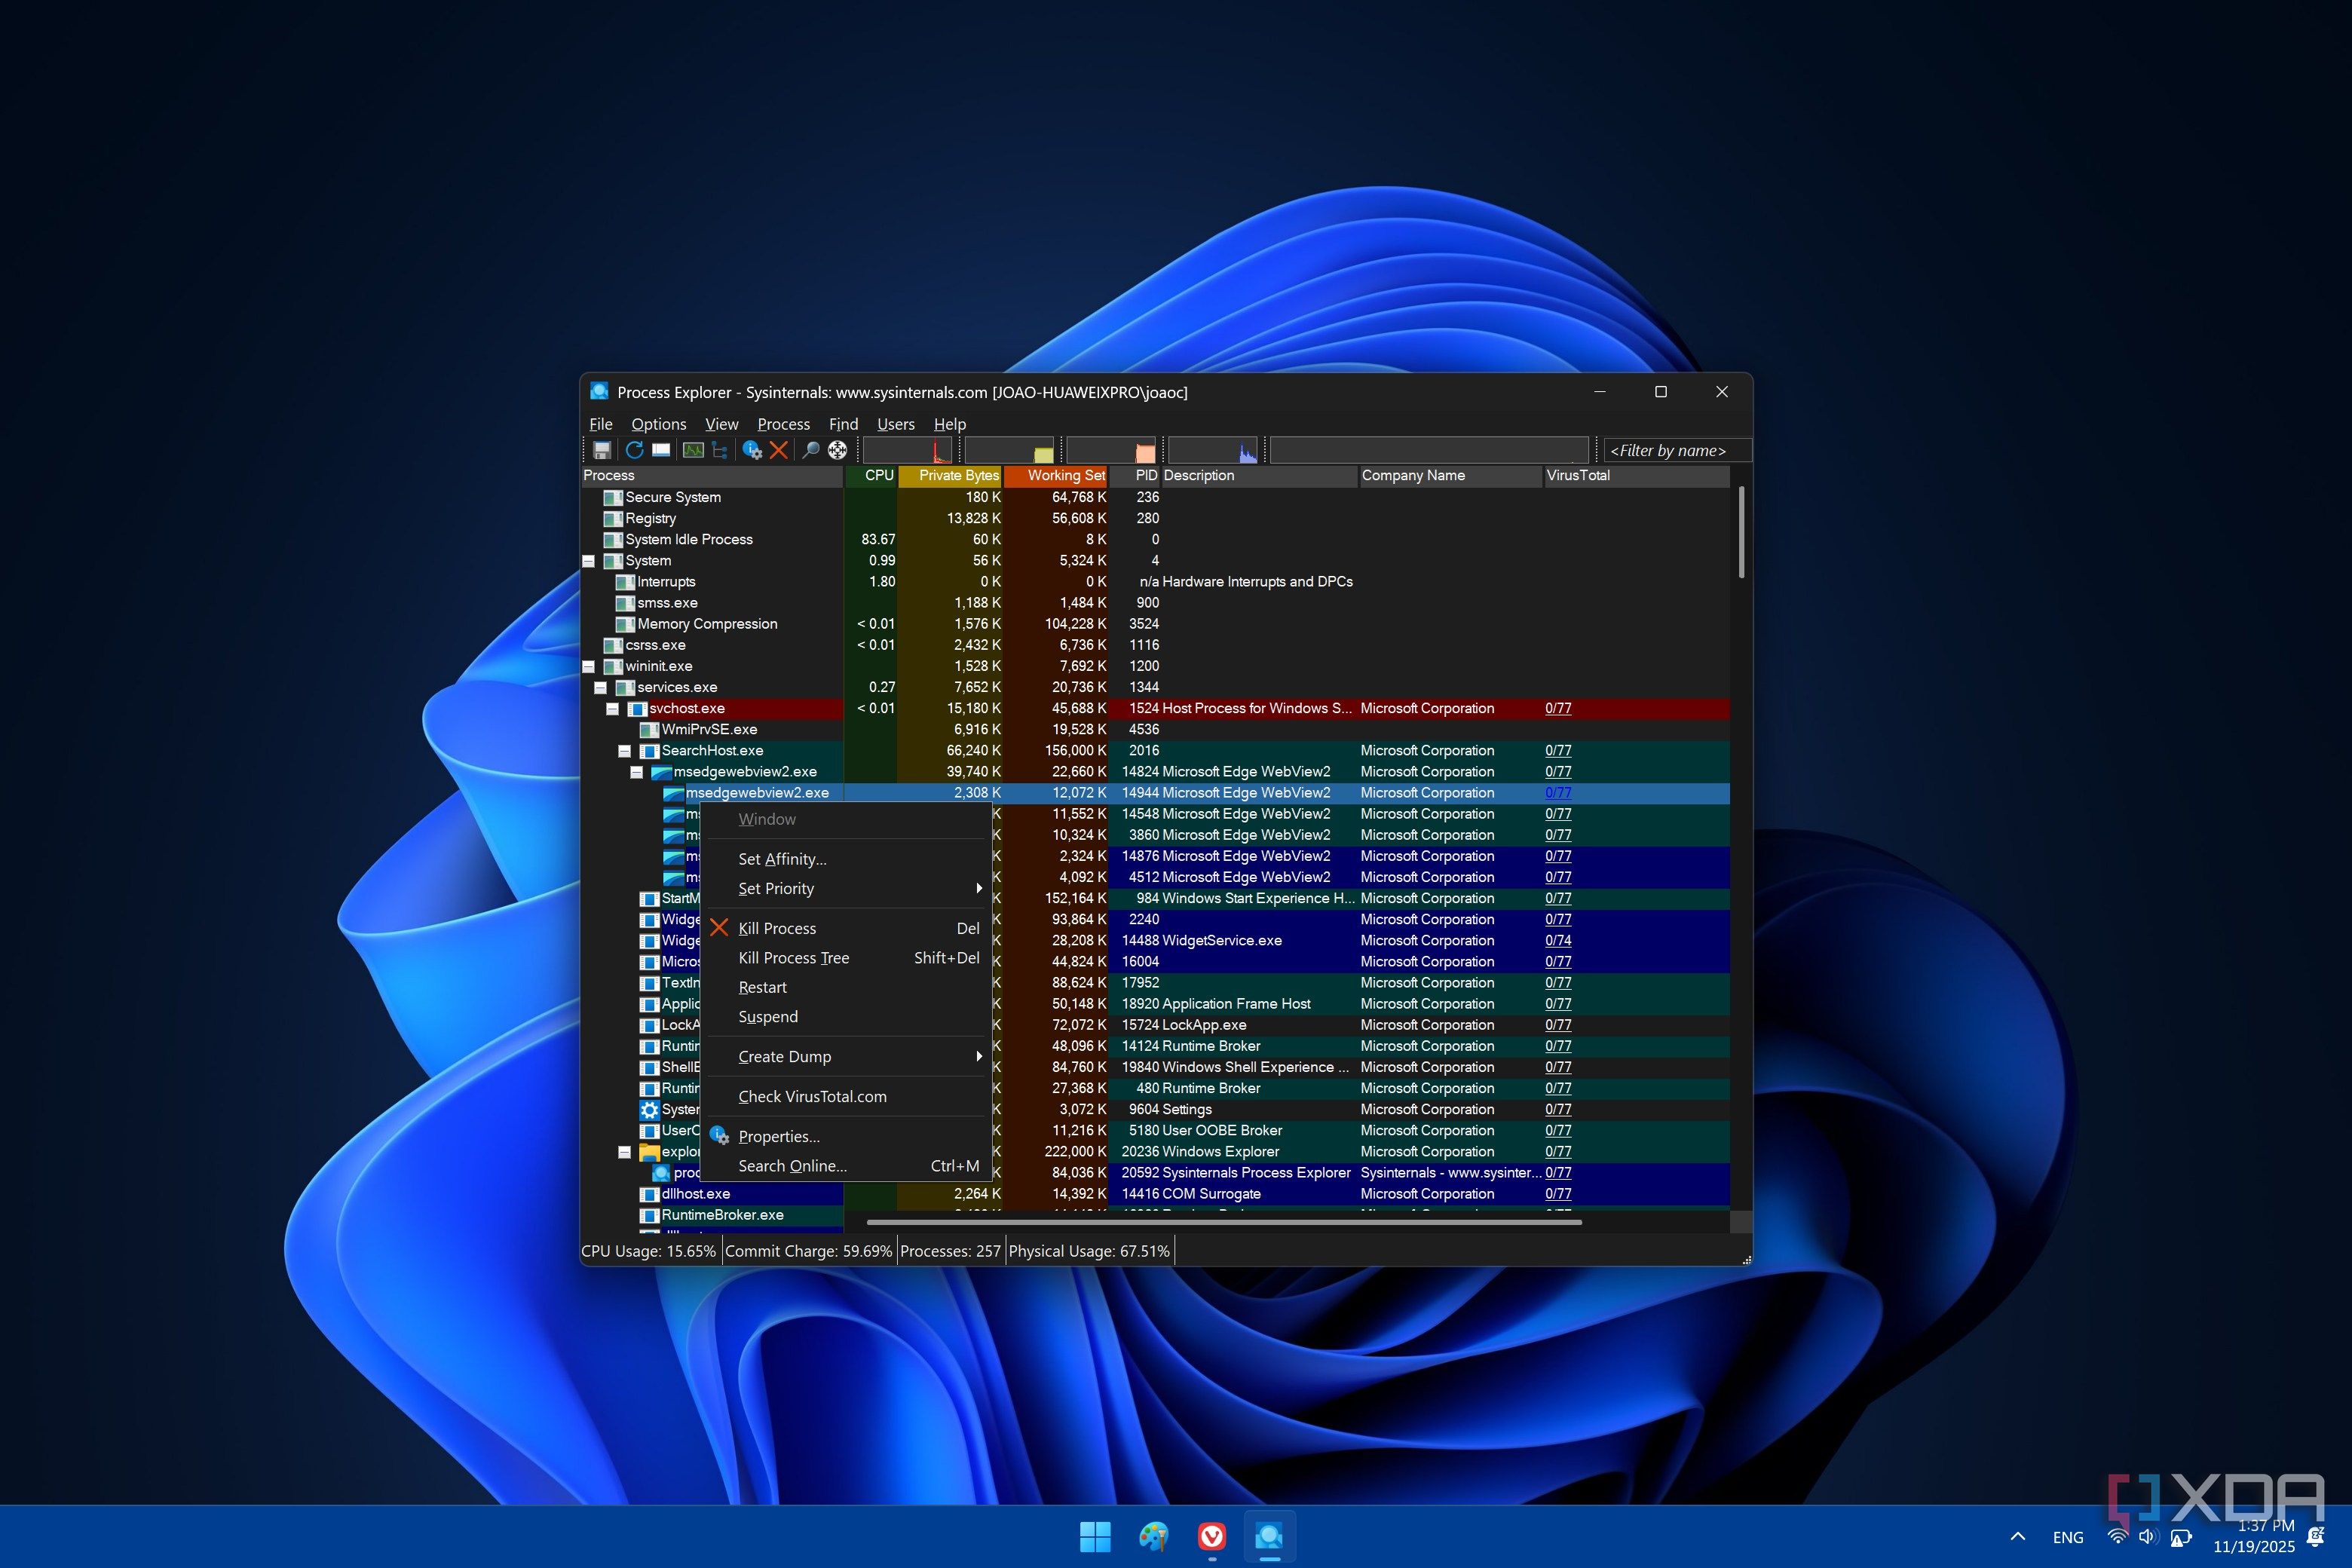The image size is (2352, 1568).
Task: Select the Find Window's Process crosshair icon
Action: coord(838,450)
